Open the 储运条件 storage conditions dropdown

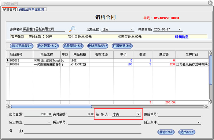[199, 123]
